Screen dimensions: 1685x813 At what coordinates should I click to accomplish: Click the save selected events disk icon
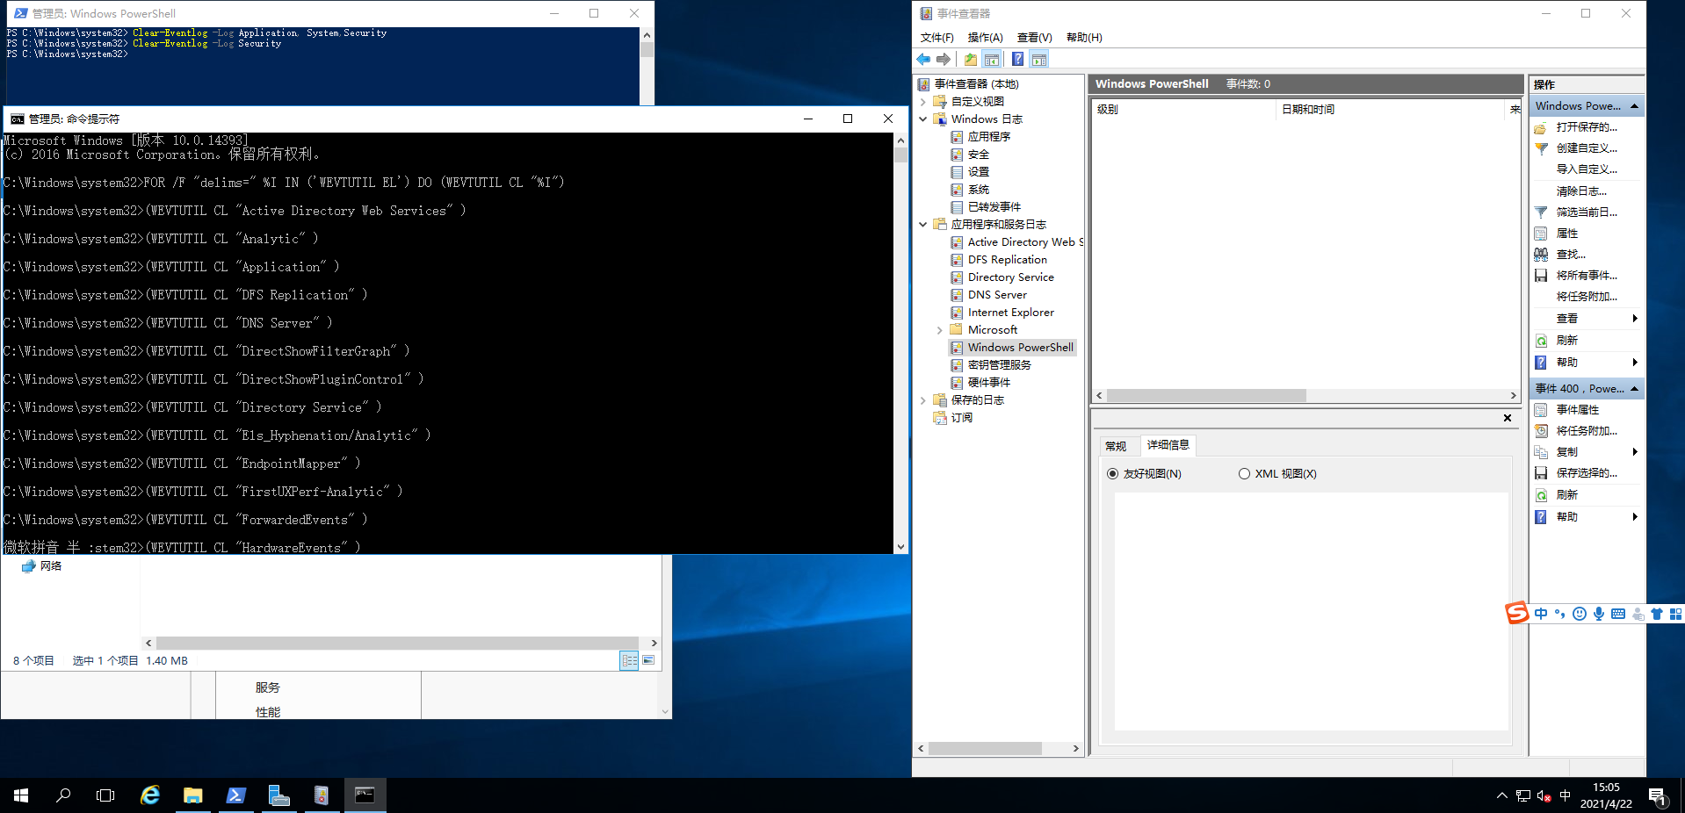(x=1541, y=473)
